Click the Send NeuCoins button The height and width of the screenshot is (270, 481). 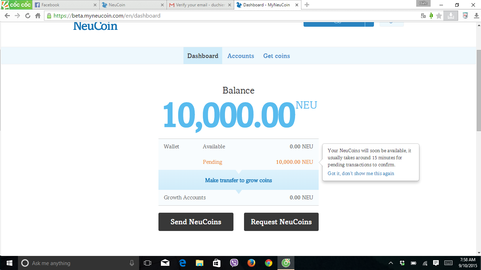coord(196,222)
